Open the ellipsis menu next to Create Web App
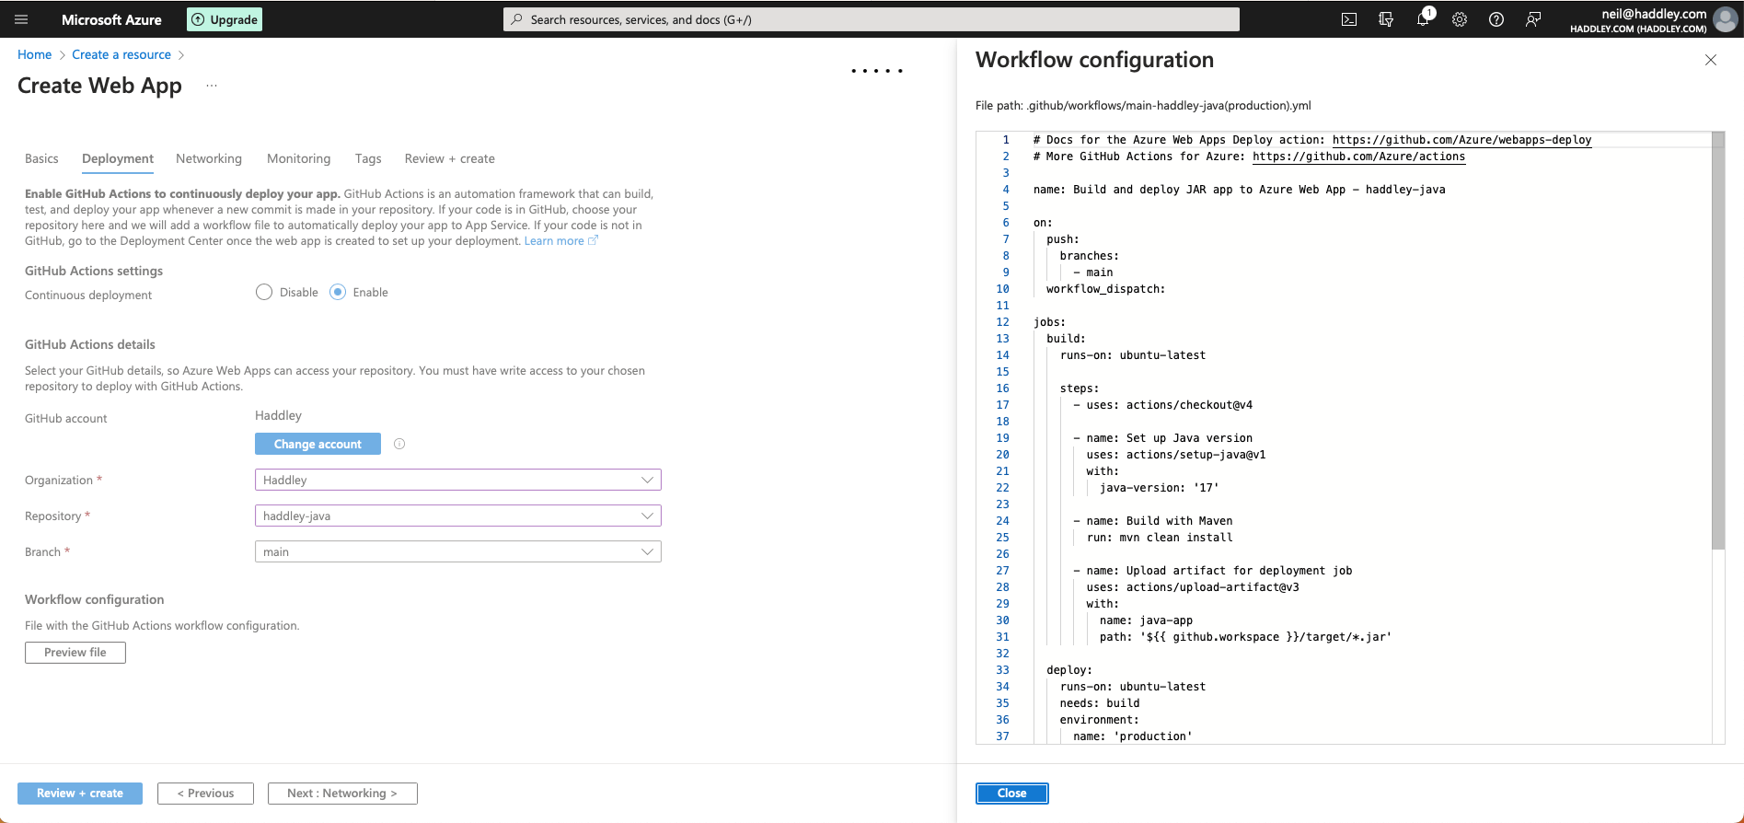Viewport: 1744px width, 823px height. (212, 86)
